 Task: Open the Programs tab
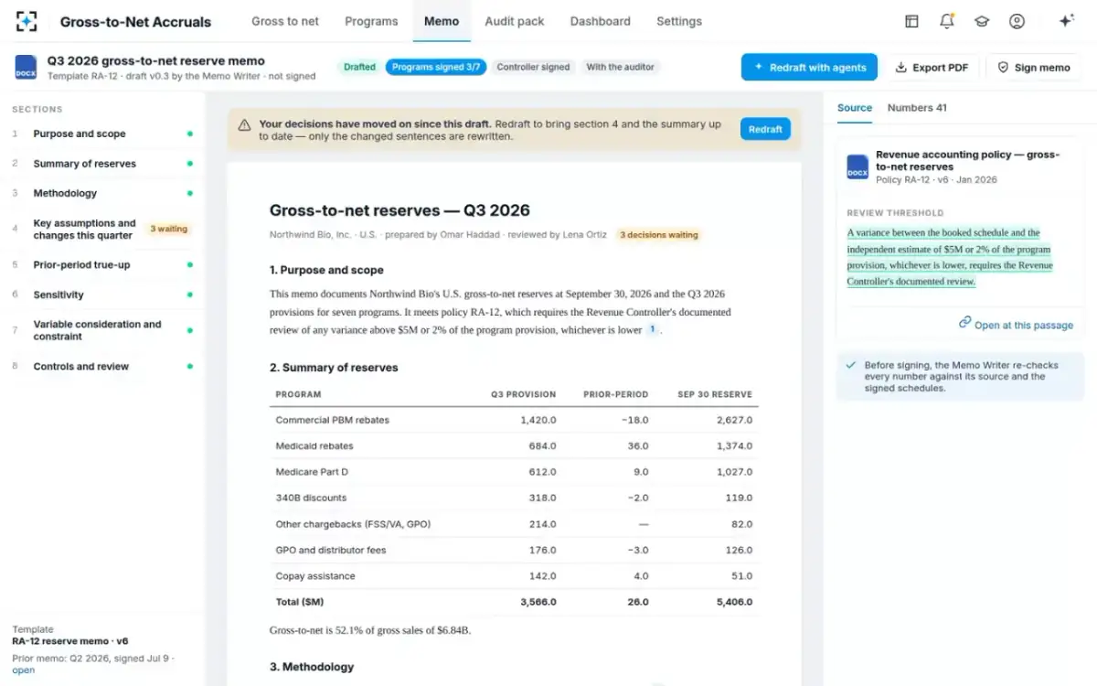coord(371,21)
